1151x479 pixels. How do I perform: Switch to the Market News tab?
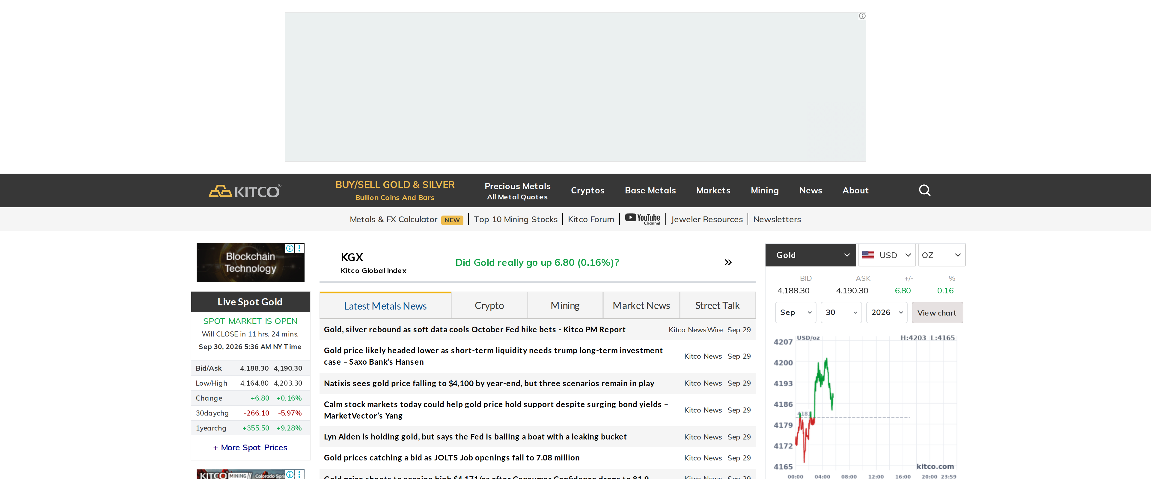click(x=641, y=306)
